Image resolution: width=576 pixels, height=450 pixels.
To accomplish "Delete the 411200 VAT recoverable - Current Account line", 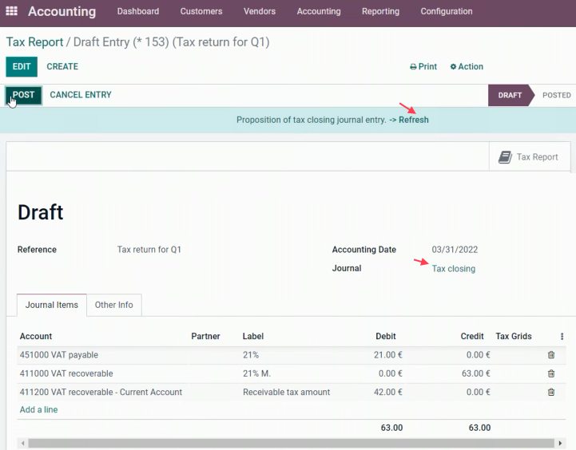I will (551, 392).
